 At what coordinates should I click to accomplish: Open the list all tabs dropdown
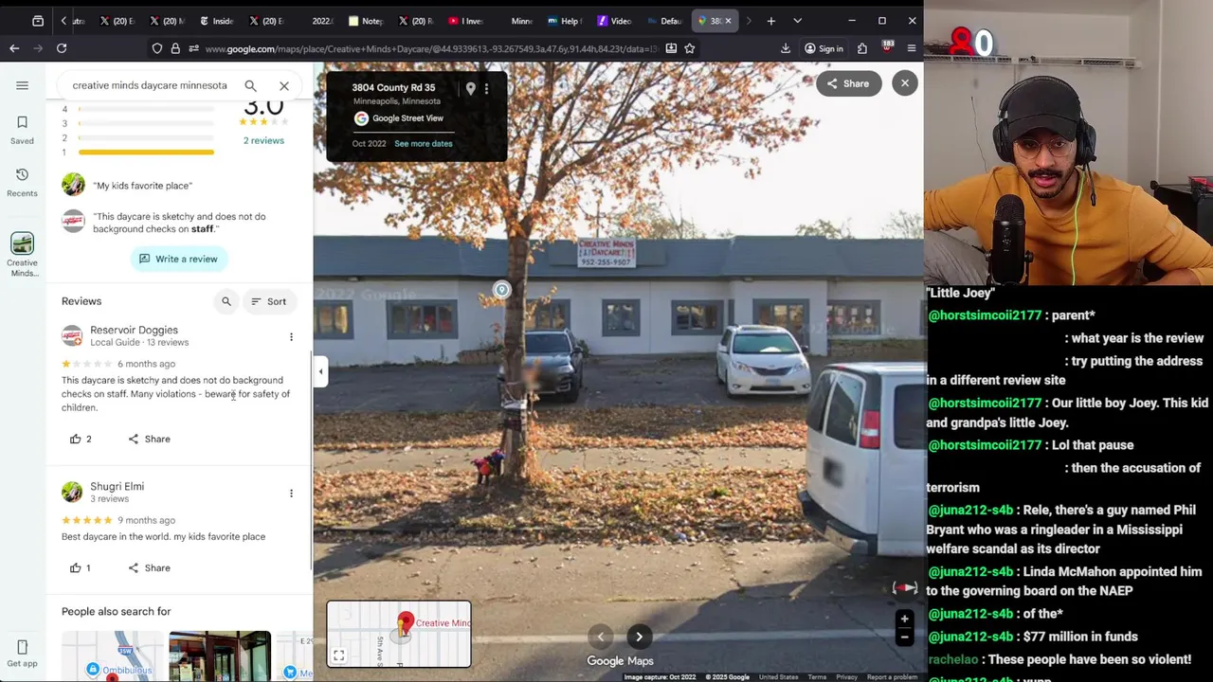797,21
